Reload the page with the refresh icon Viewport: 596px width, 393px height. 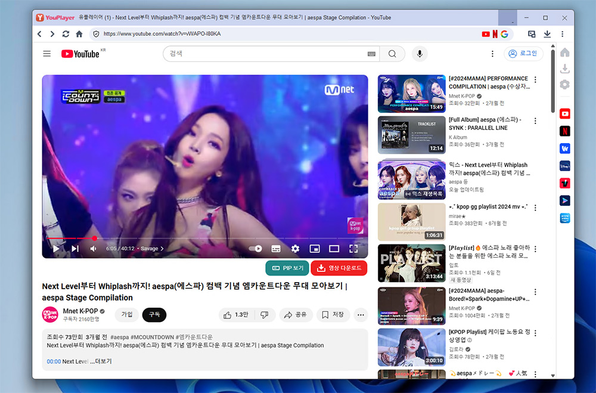[66, 34]
